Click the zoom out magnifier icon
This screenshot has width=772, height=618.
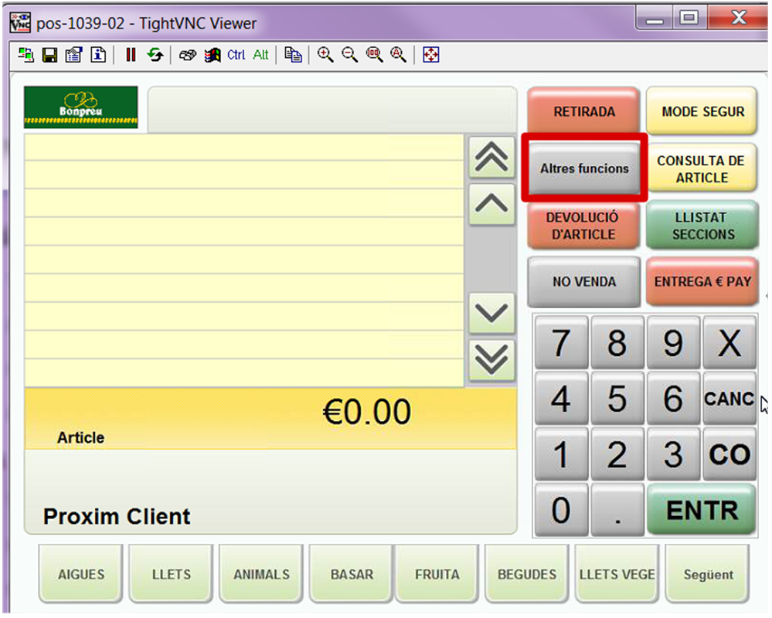coord(350,55)
